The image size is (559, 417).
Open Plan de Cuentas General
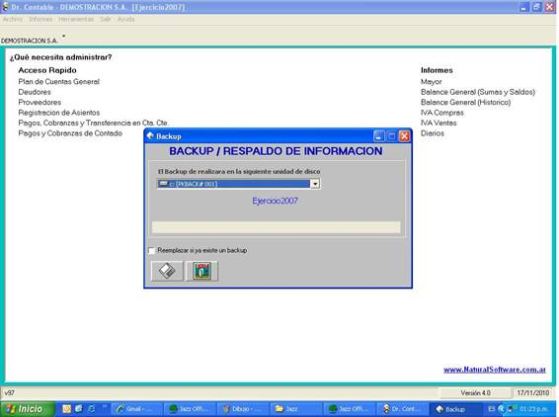59,82
